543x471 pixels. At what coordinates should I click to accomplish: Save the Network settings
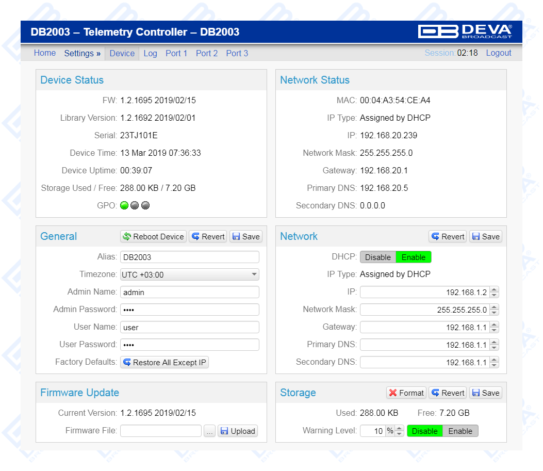click(485, 236)
